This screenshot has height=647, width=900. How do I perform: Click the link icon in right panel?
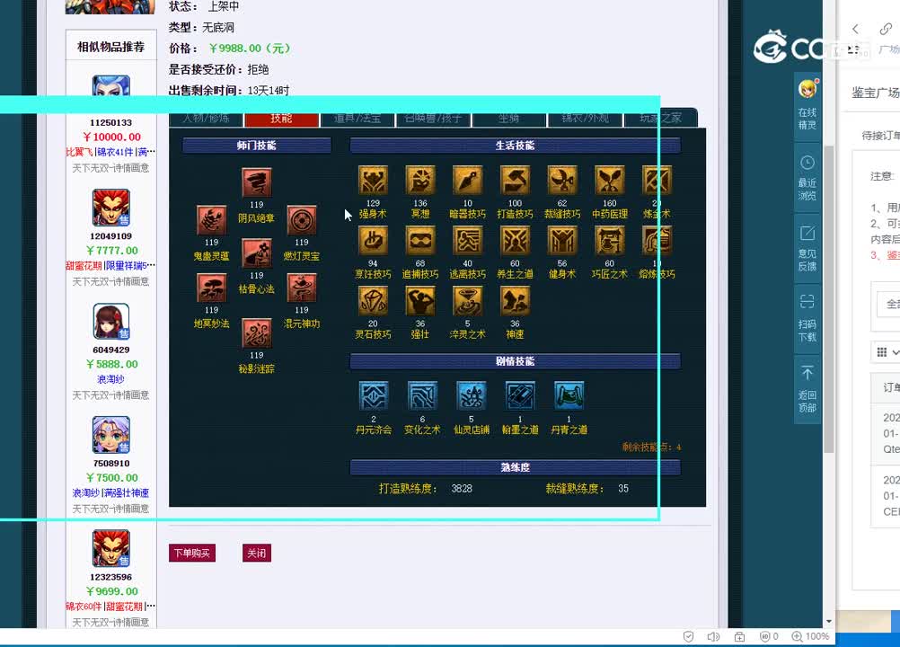tap(885, 29)
